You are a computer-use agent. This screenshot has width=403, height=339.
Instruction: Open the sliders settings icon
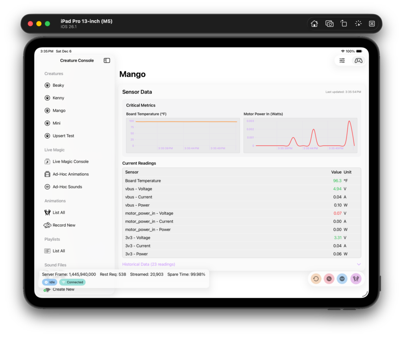click(x=342, y=60)
